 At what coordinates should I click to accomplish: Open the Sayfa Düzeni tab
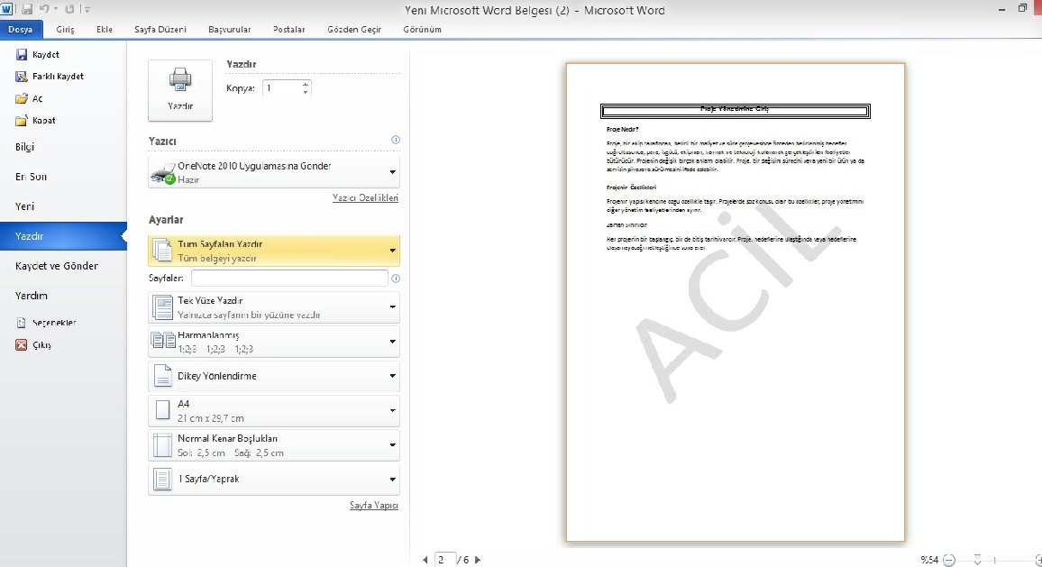(160, 29)
